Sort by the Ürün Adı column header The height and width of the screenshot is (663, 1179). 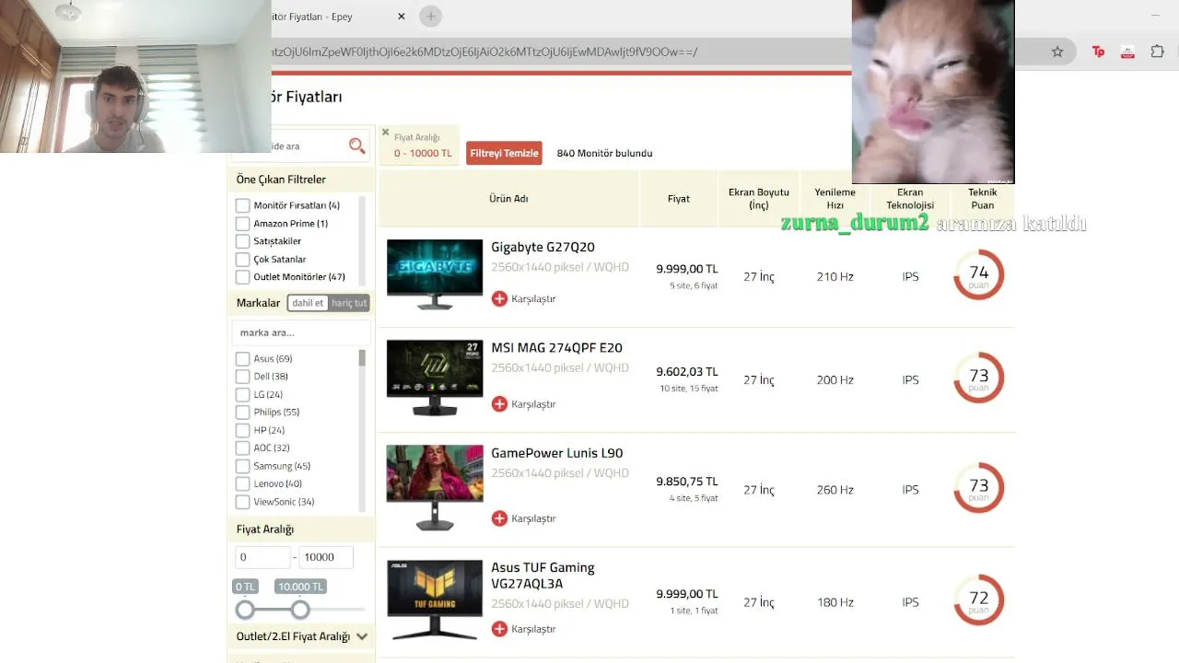tap(508, 198)
